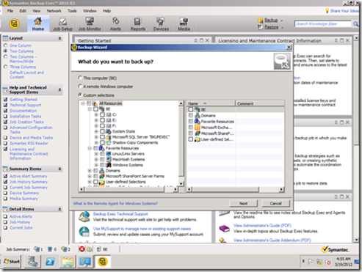Click the Search Knowledge Base field
This screenshot has width=362, height=272.
point(323,23)
